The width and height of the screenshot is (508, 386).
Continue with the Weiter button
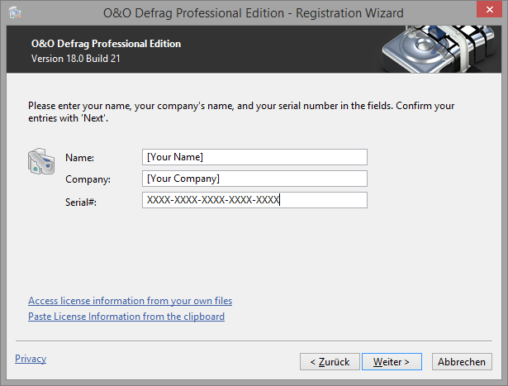coord(392,362)
